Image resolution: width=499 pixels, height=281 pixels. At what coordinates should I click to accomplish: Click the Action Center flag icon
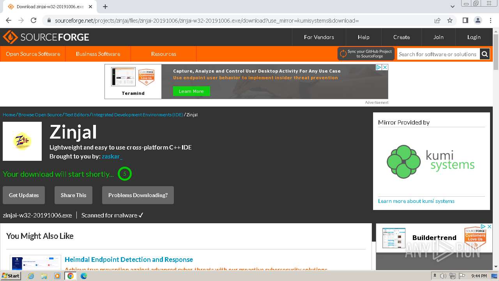point(462,276)
